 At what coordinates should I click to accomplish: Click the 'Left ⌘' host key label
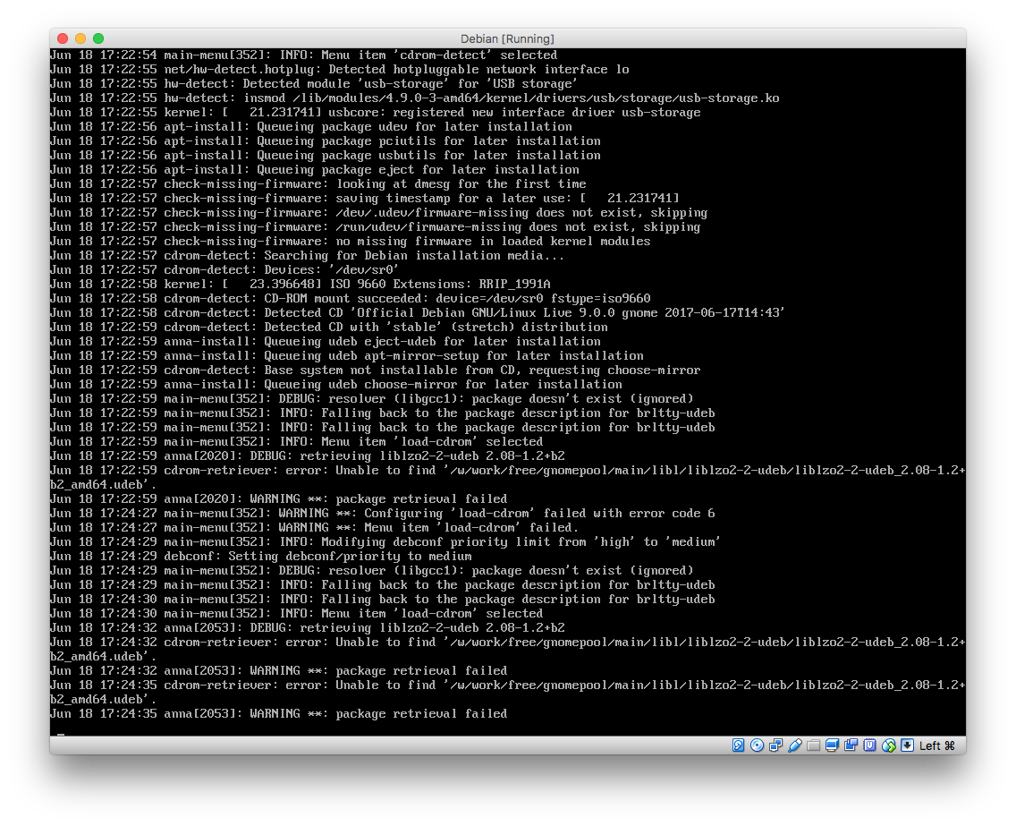pos(937,745)
